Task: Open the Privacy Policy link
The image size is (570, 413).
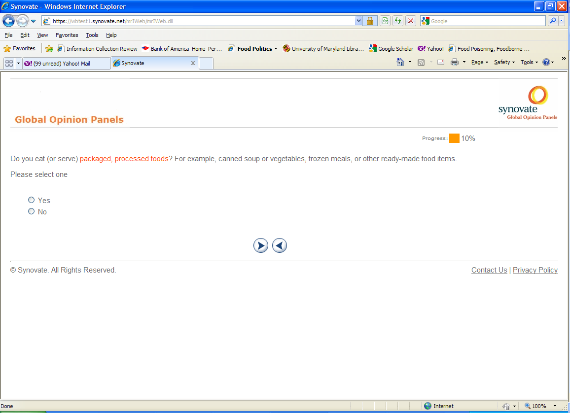Action: 535,270
